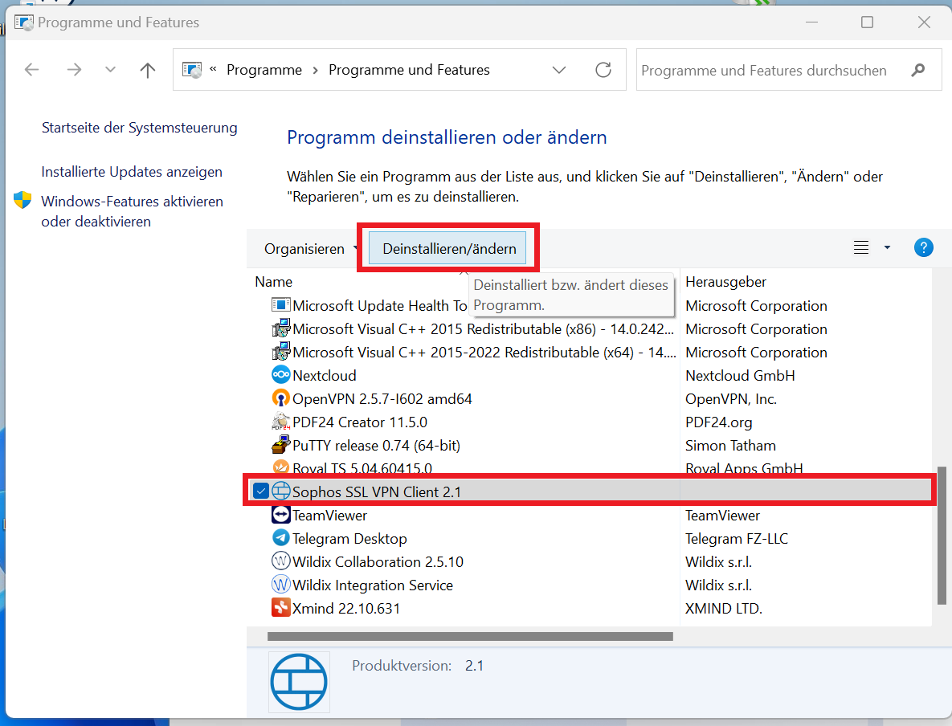Select Xmind 22.10.631 entry
The image size is (952, 726).
pos(346,609)
